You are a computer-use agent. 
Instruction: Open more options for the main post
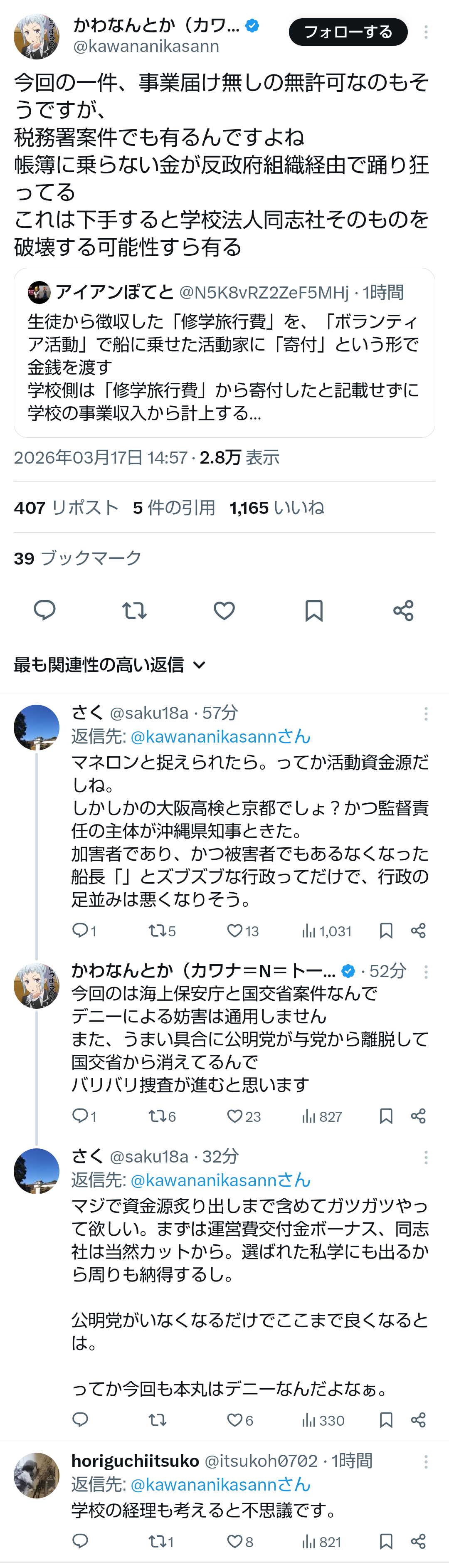[426, 32]
